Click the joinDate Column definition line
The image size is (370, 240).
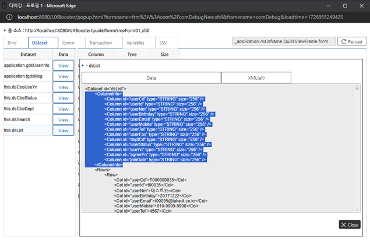click(x=156, y=160)
